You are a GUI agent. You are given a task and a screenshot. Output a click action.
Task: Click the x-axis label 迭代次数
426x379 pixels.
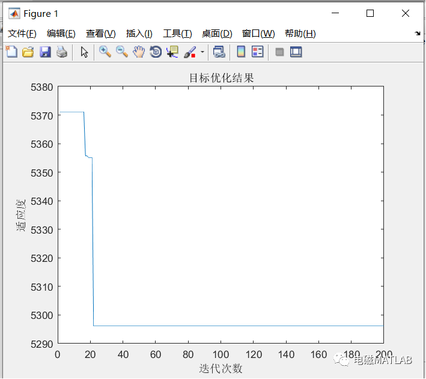pos(221,368)
